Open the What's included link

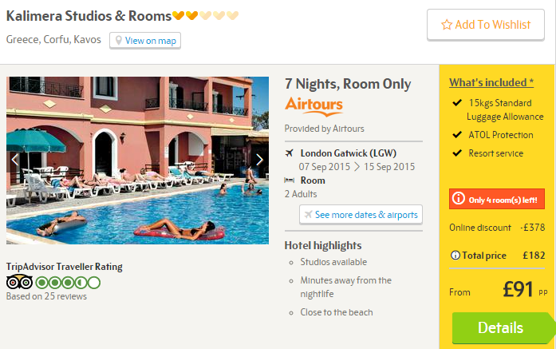491,82
